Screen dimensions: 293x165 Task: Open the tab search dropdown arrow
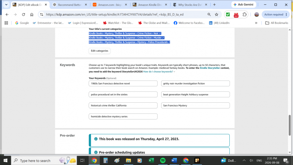[x=6, y=5]
